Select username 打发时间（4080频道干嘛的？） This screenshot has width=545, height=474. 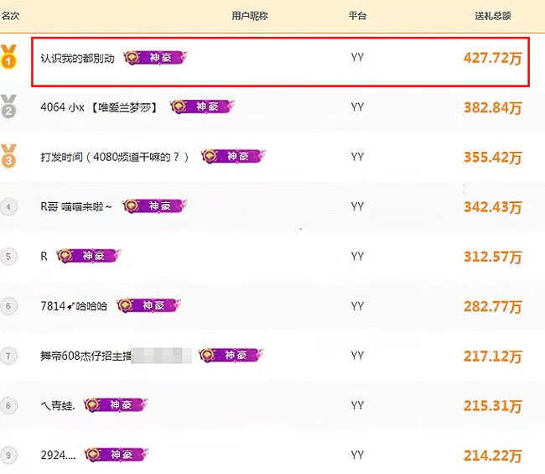tap(115, 157)
